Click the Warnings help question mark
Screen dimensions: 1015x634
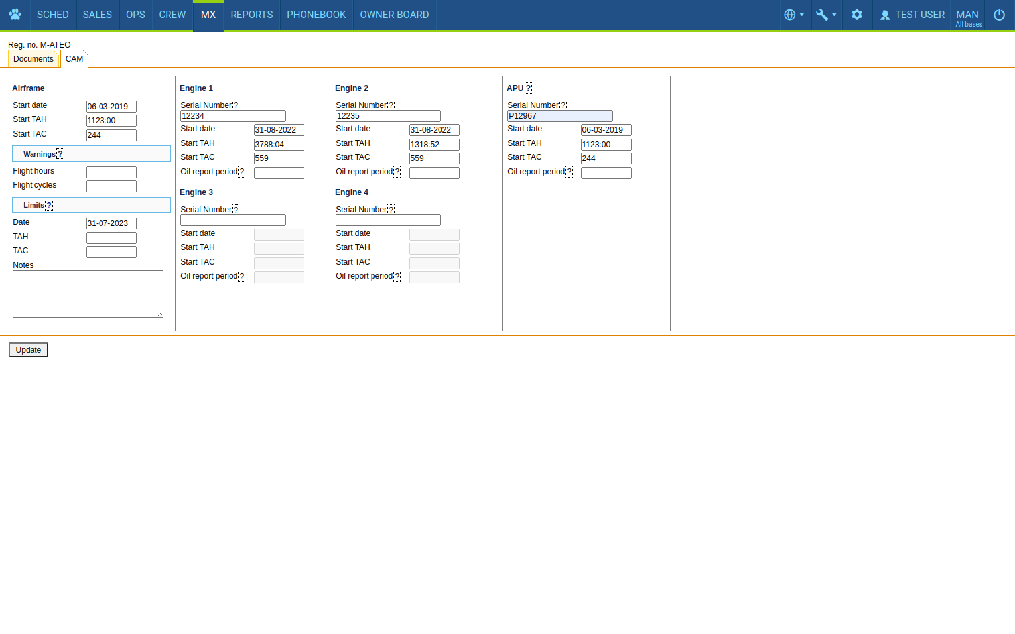60,154
